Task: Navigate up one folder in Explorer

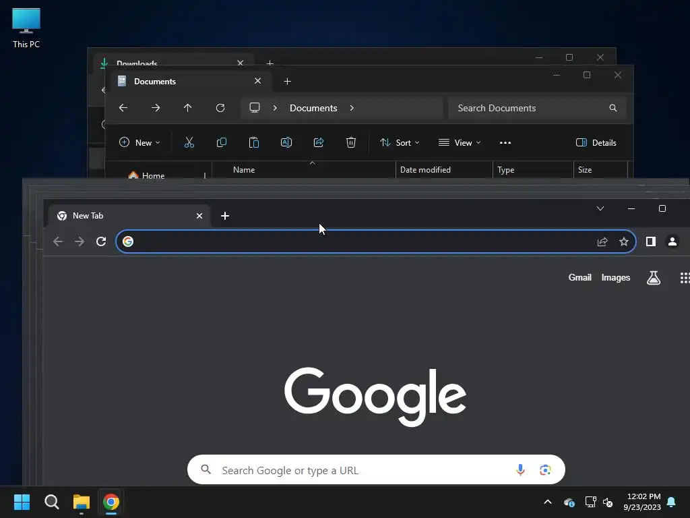Action: pyautogui.click(x=188, y=108)
